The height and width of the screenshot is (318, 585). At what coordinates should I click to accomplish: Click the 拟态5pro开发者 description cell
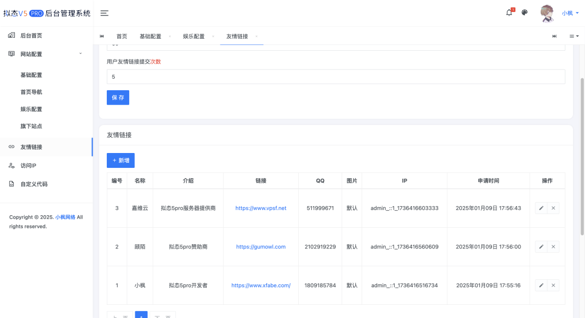pos(188,285)
